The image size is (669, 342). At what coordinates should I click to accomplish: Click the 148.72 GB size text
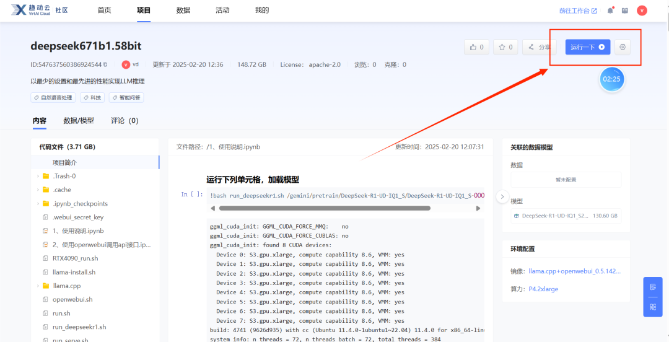point(252,64)
